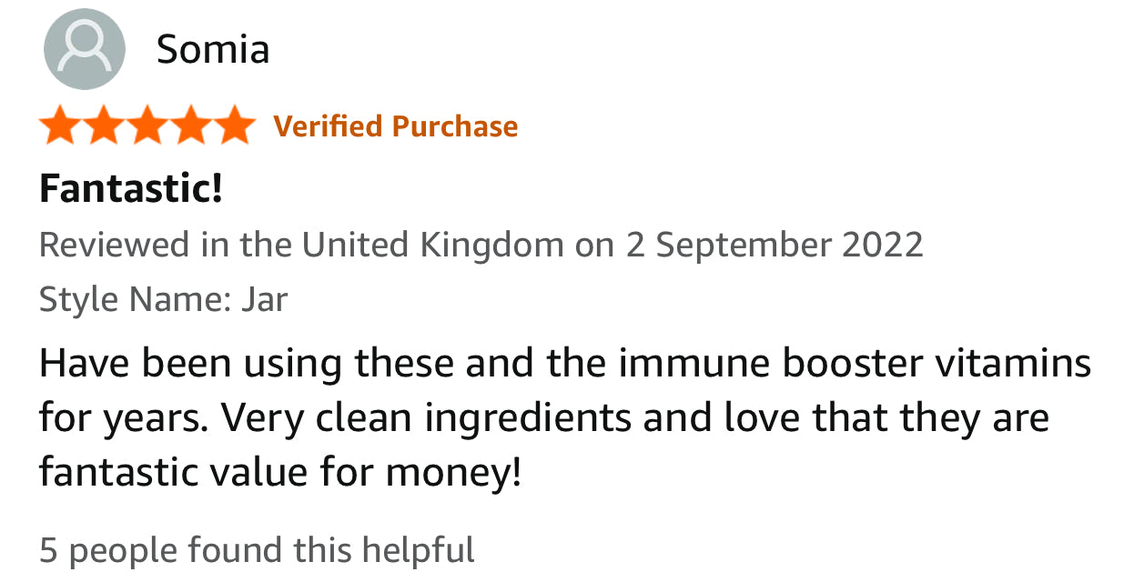Open the review titled Fantastic!

130,189
